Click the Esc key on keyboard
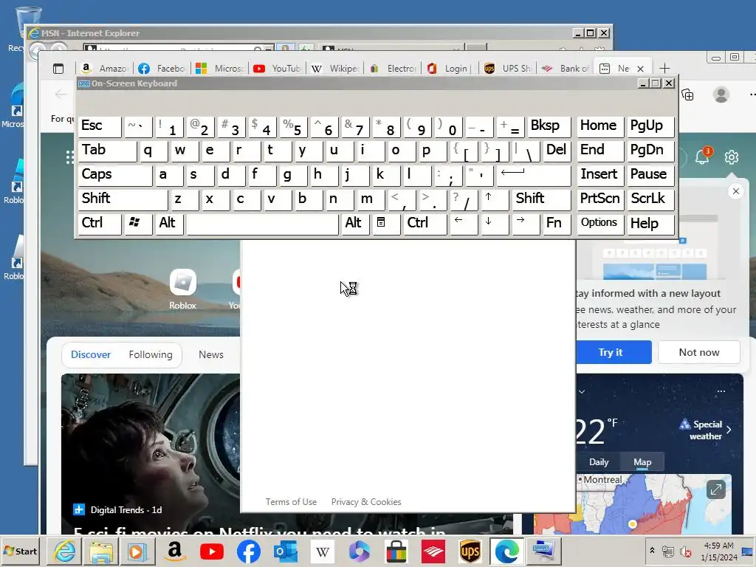The image size is (756, 567). point(100,126)
